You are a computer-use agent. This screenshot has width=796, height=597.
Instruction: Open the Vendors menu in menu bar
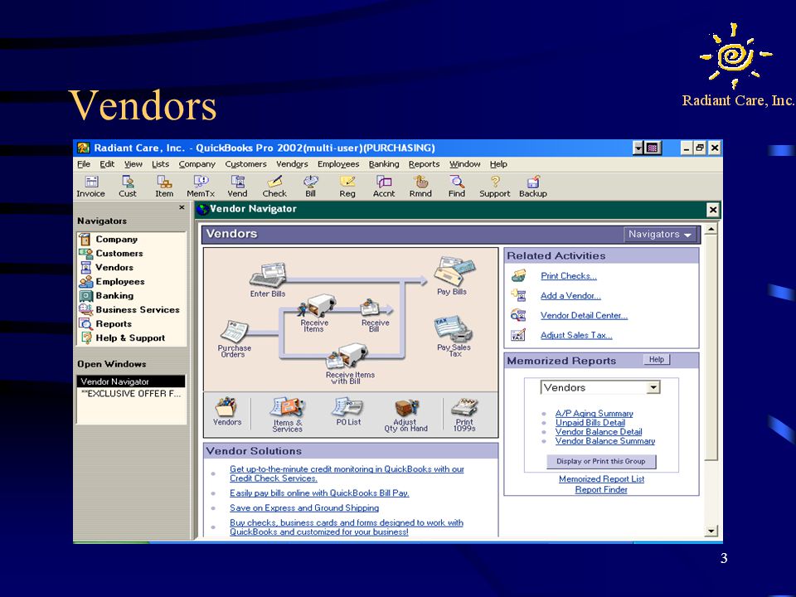click(292, 164)
